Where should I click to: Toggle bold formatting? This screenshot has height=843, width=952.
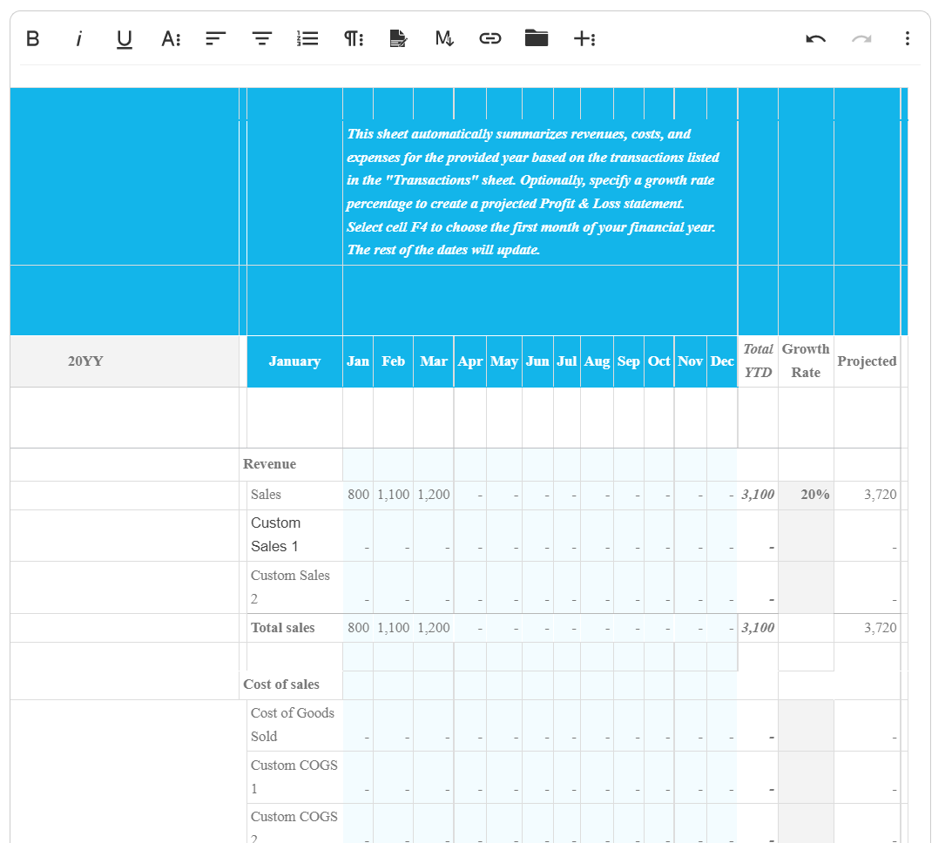[33, 38]
